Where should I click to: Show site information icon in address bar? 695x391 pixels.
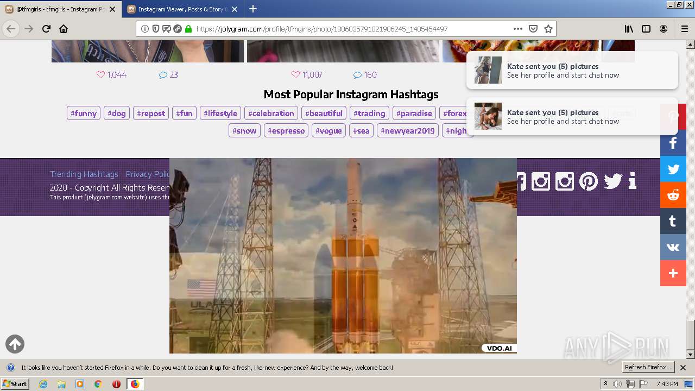point(145,29)
